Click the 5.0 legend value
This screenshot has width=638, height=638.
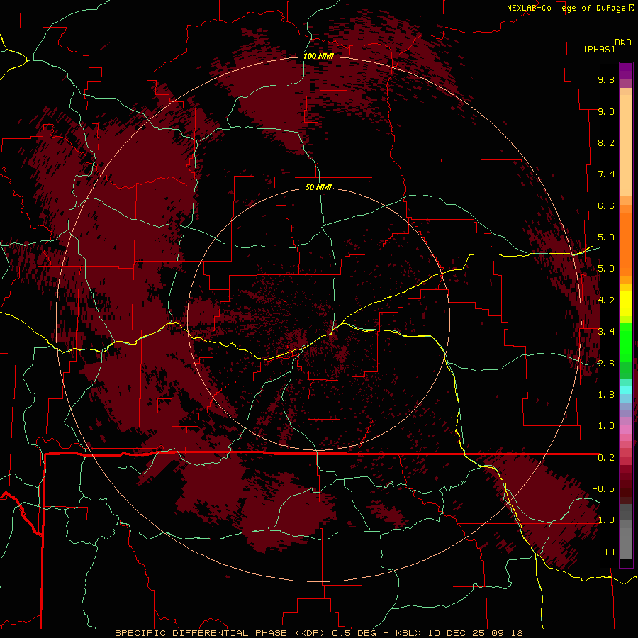click(606, 269)
